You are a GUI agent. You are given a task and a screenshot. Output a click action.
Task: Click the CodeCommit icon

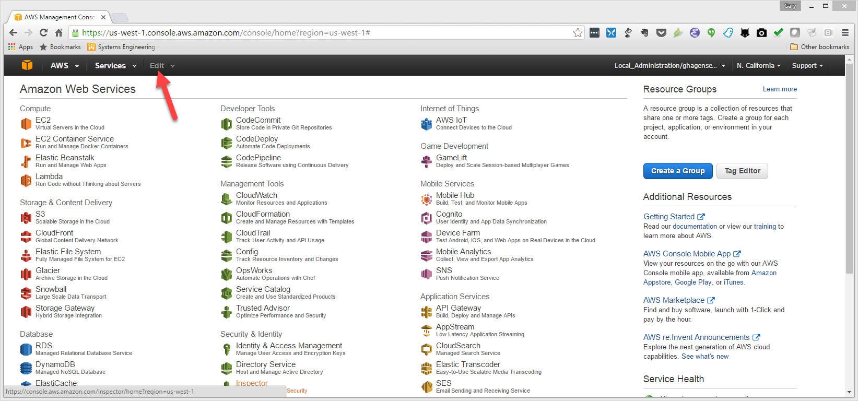(x=227, y=124)
